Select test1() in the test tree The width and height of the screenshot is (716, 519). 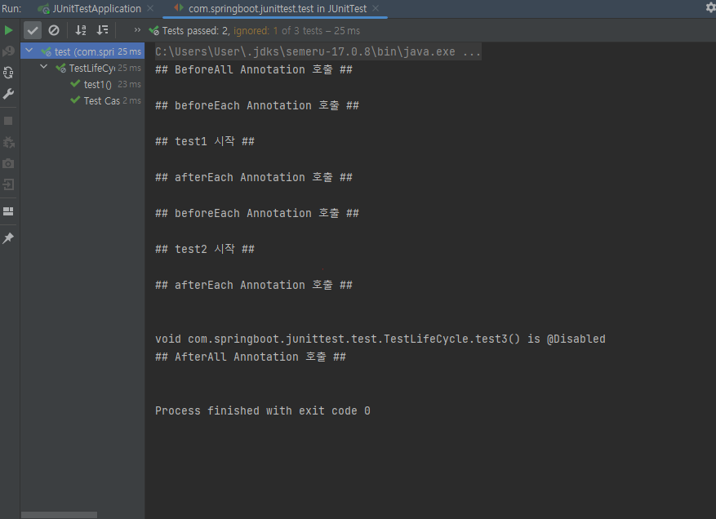pyautogui.click(x=97, y=84)
